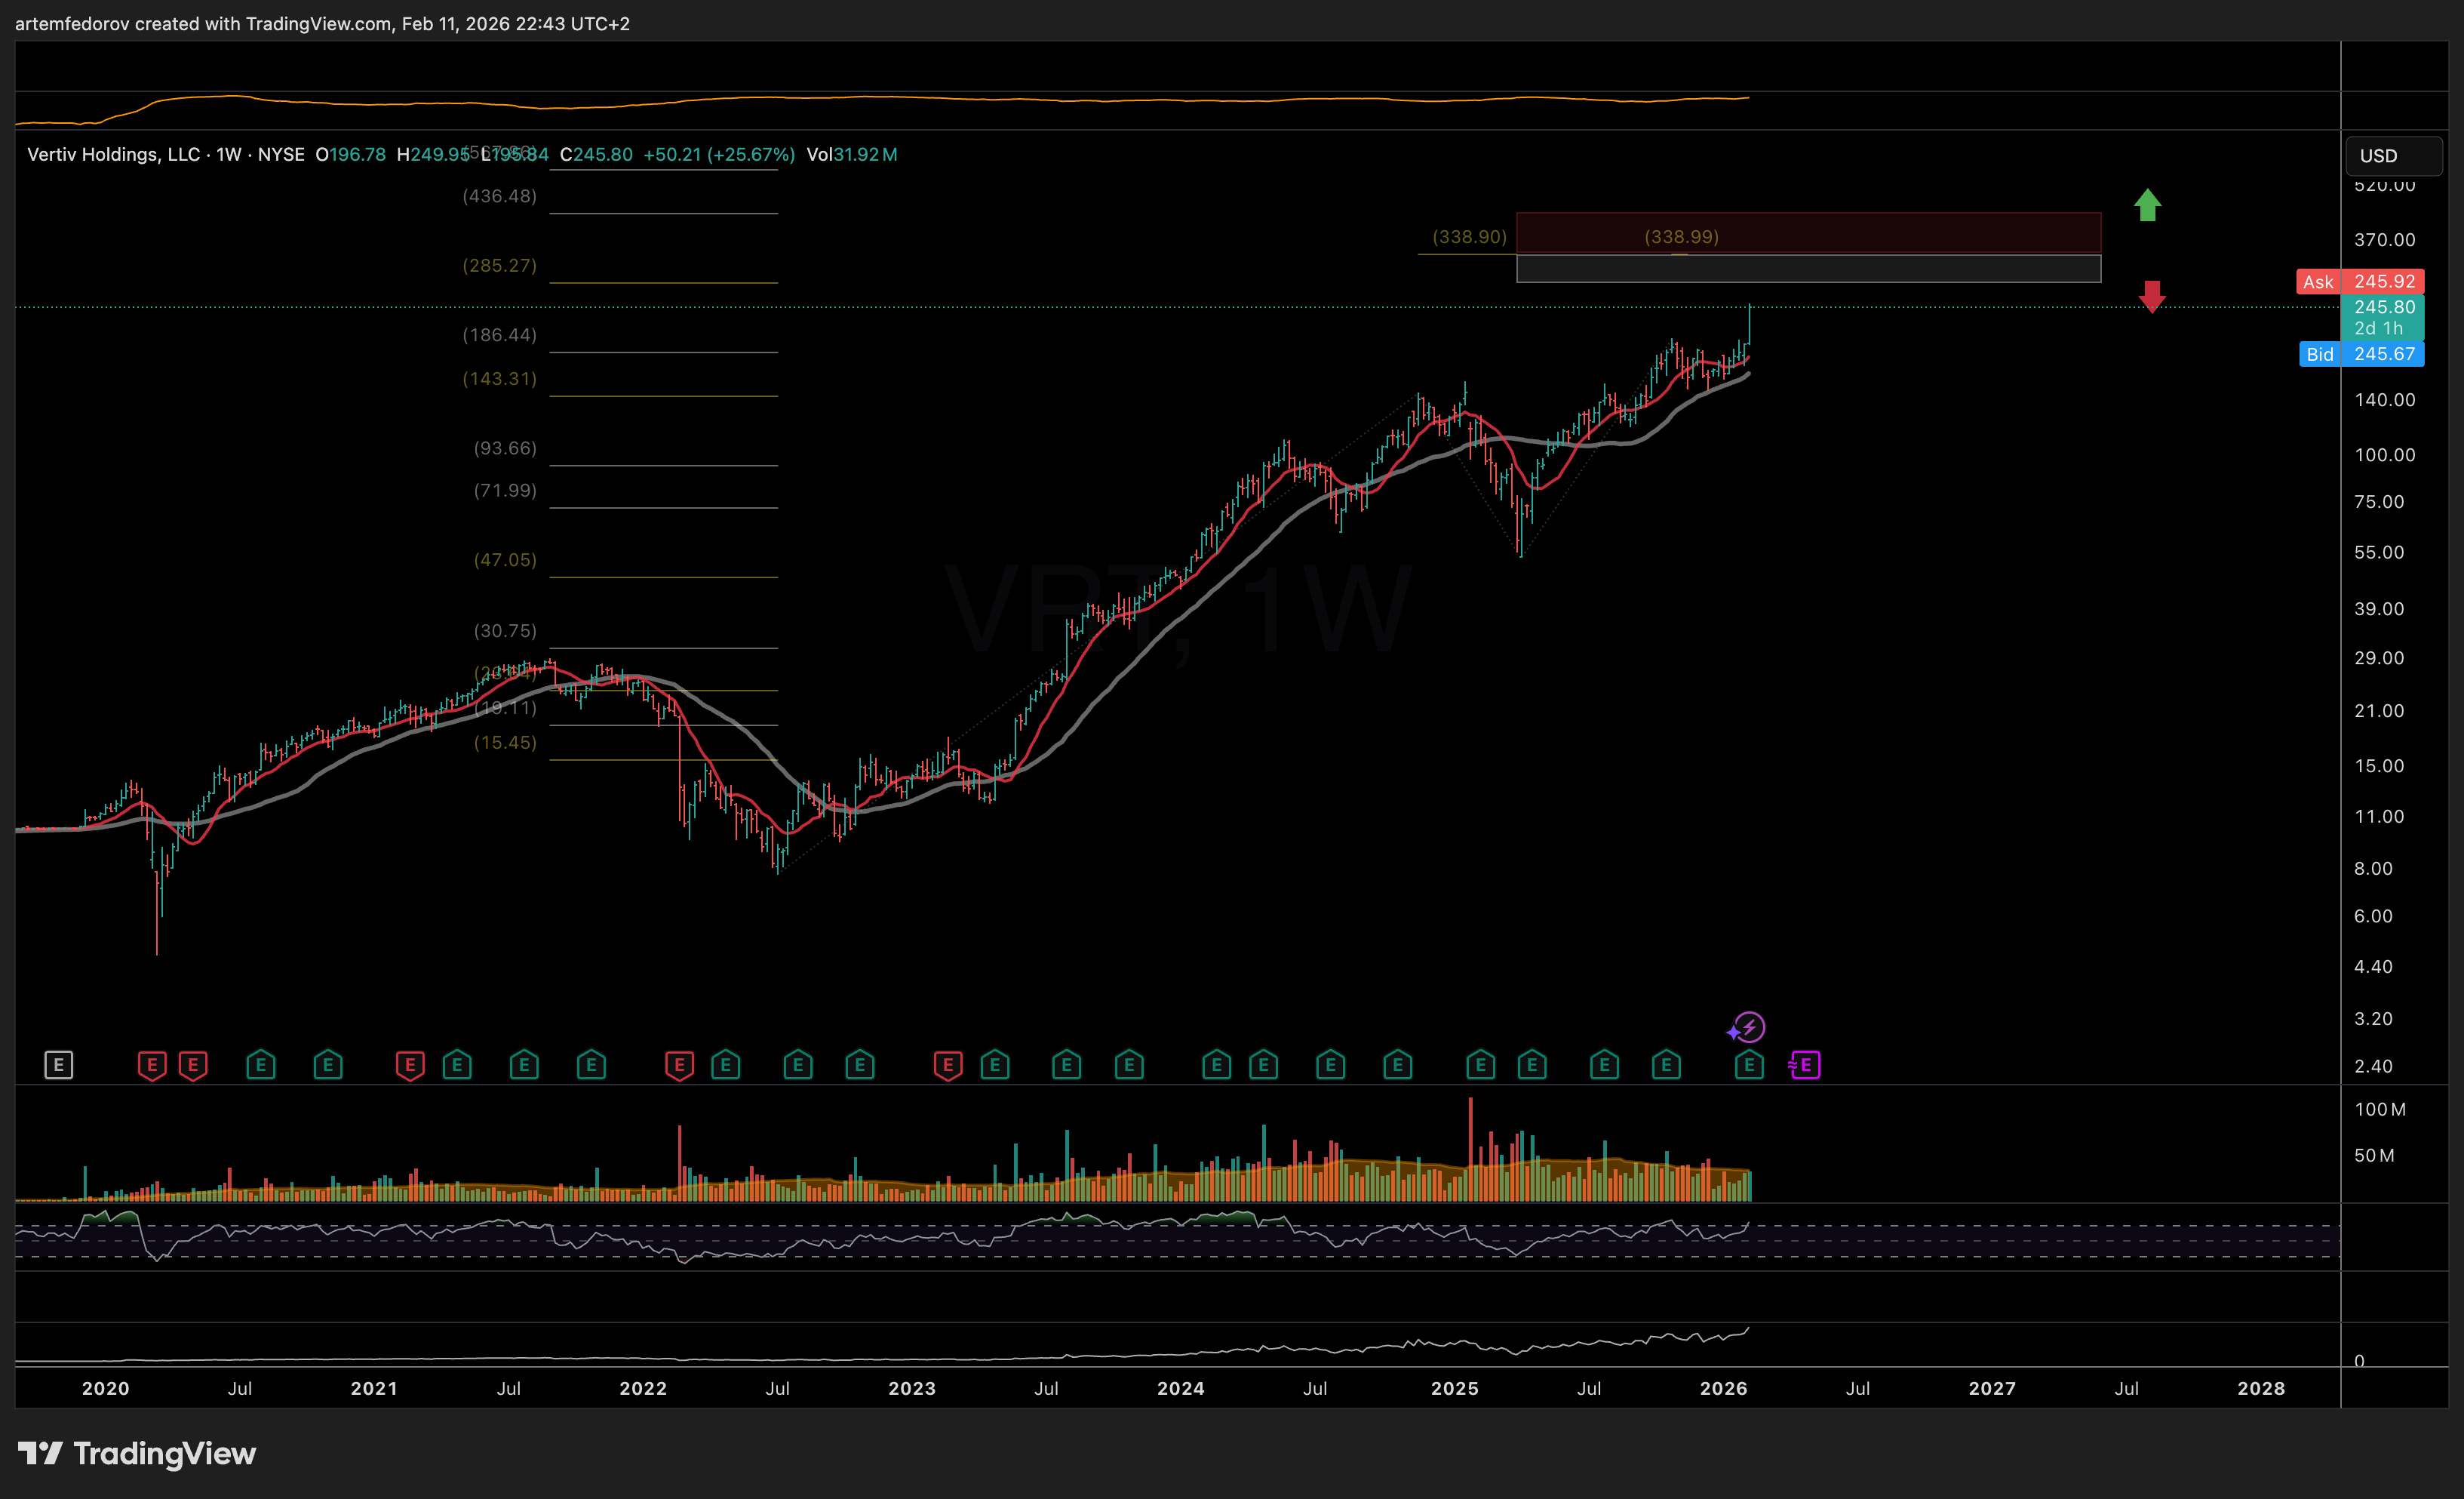Click the (285.27) Fibonacci level label

pos(499,265)
